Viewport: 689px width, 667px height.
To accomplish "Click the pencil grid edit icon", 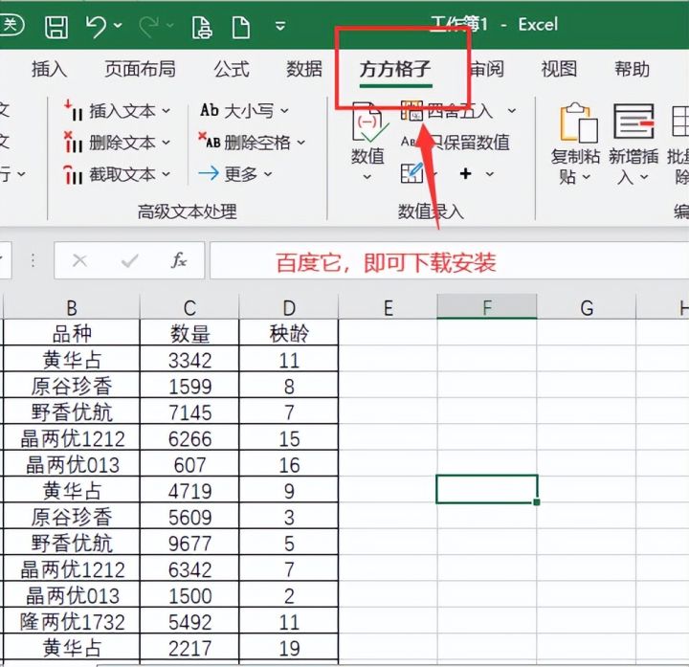I will point(411,173).
